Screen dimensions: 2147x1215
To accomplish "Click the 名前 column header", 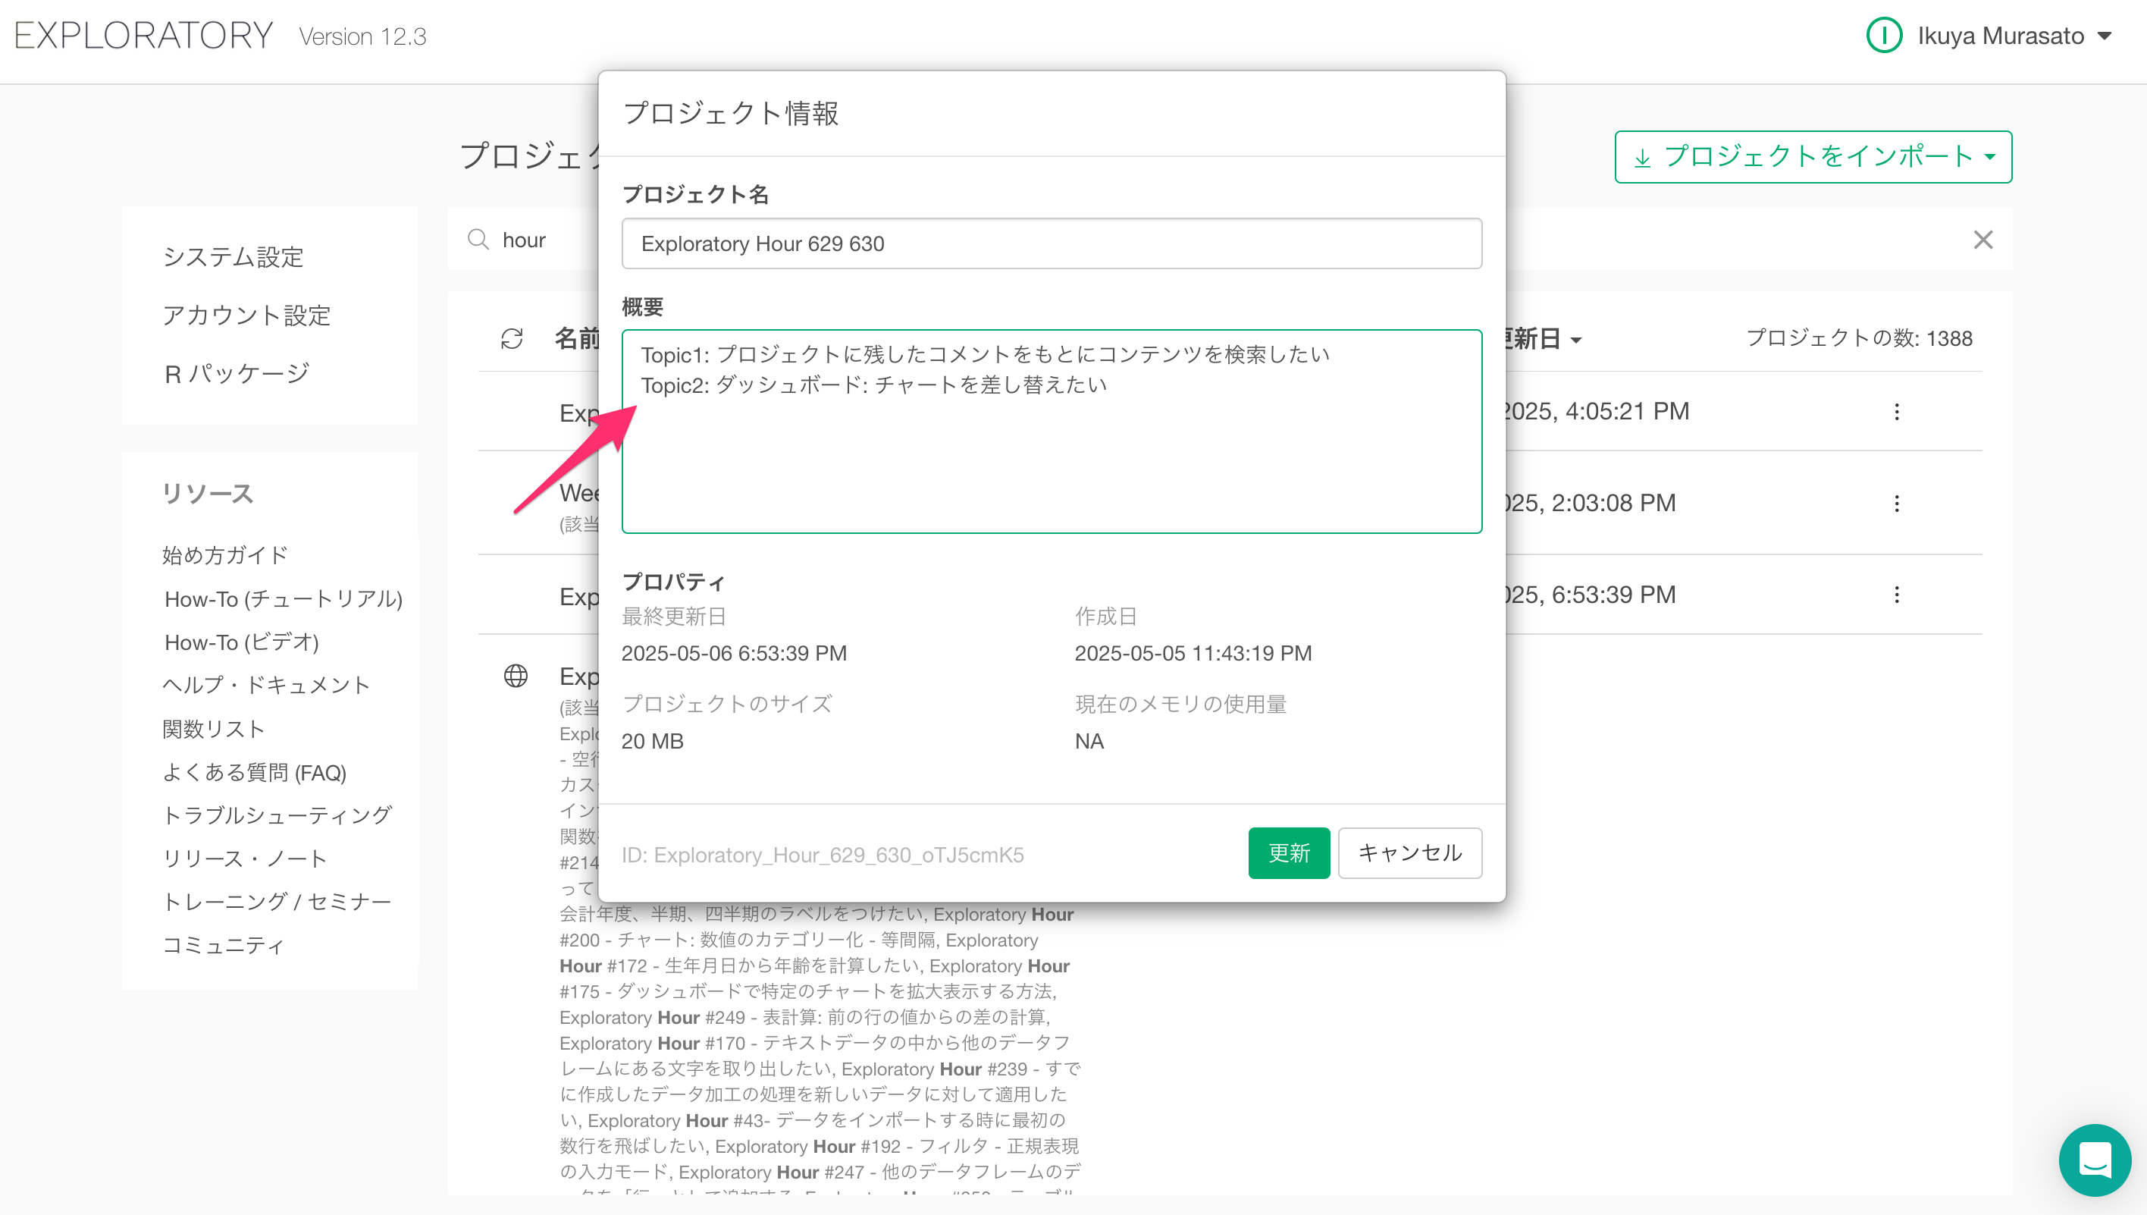I will tap(577, 338).
